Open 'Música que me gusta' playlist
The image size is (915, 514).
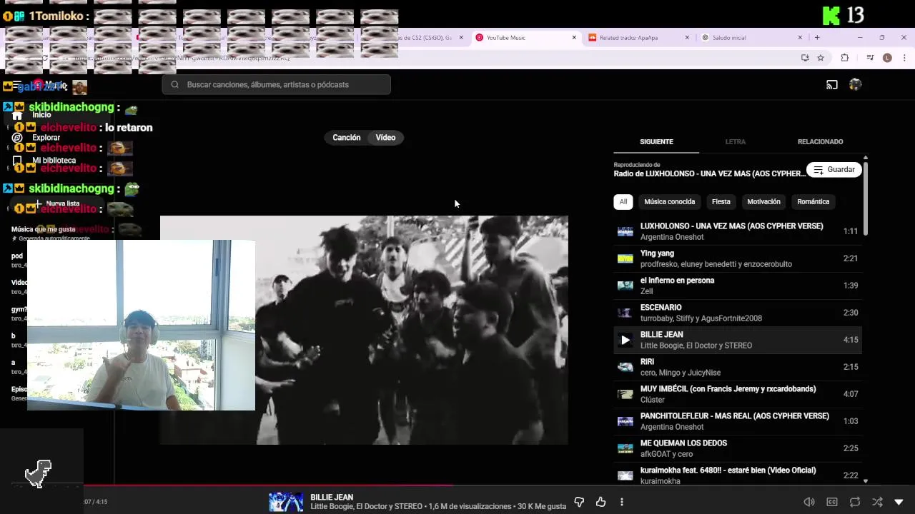(43, 229)
